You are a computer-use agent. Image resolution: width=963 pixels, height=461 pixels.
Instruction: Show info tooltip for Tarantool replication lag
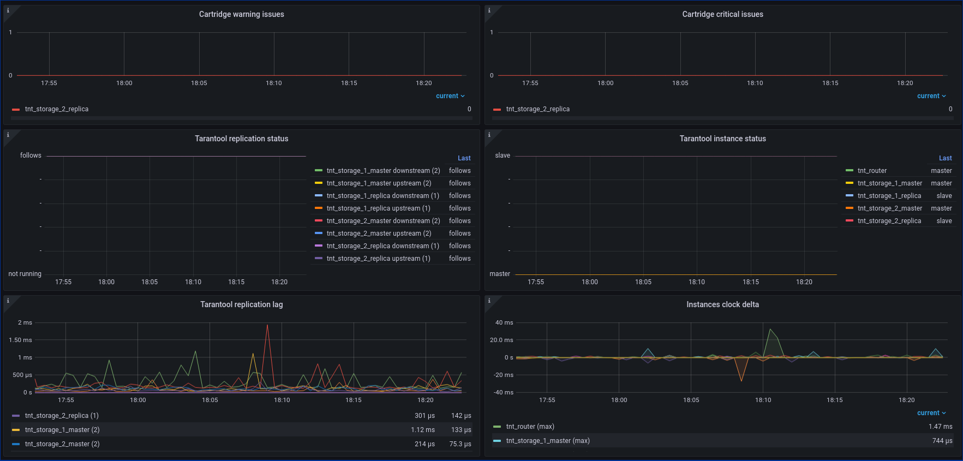coord(8,301)
